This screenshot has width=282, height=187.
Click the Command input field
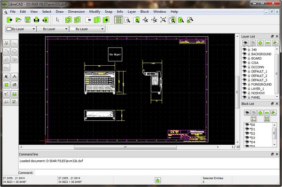(x=157, y=172)
